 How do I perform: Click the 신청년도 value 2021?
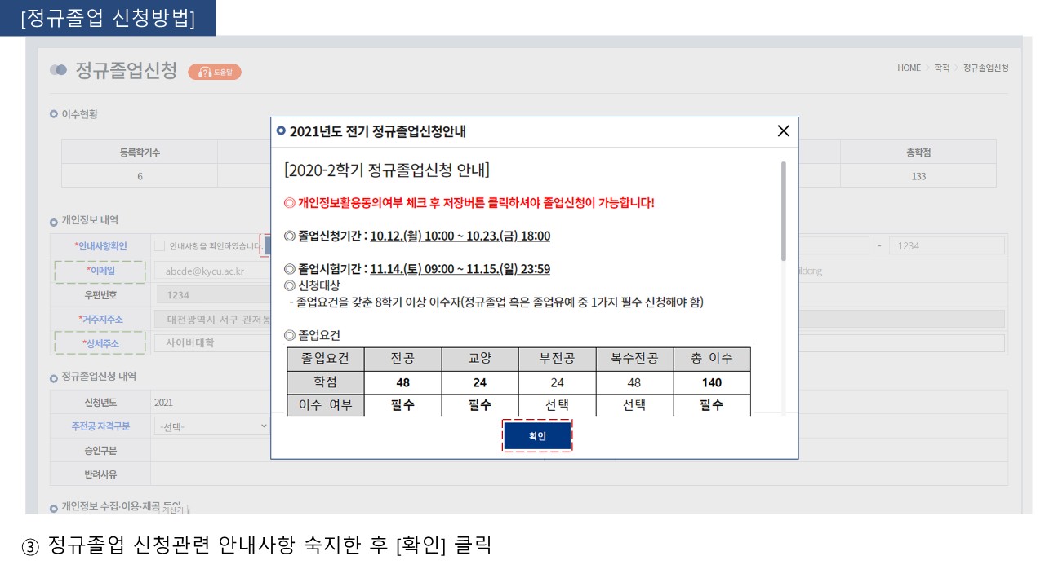pos(163,403)
